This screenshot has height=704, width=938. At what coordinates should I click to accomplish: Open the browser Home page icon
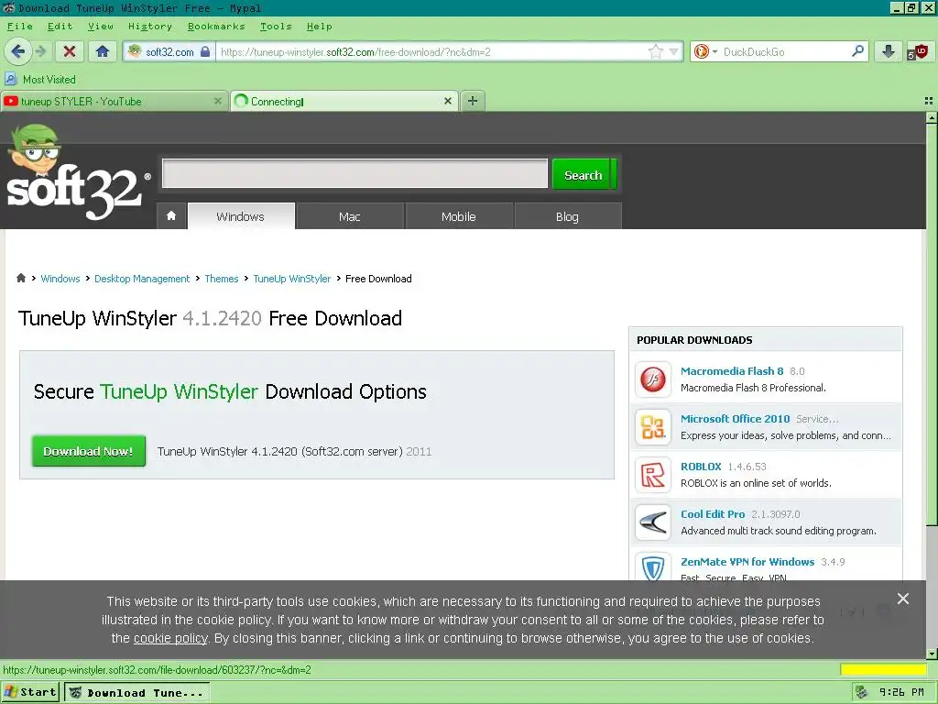(x=103, y=51)
